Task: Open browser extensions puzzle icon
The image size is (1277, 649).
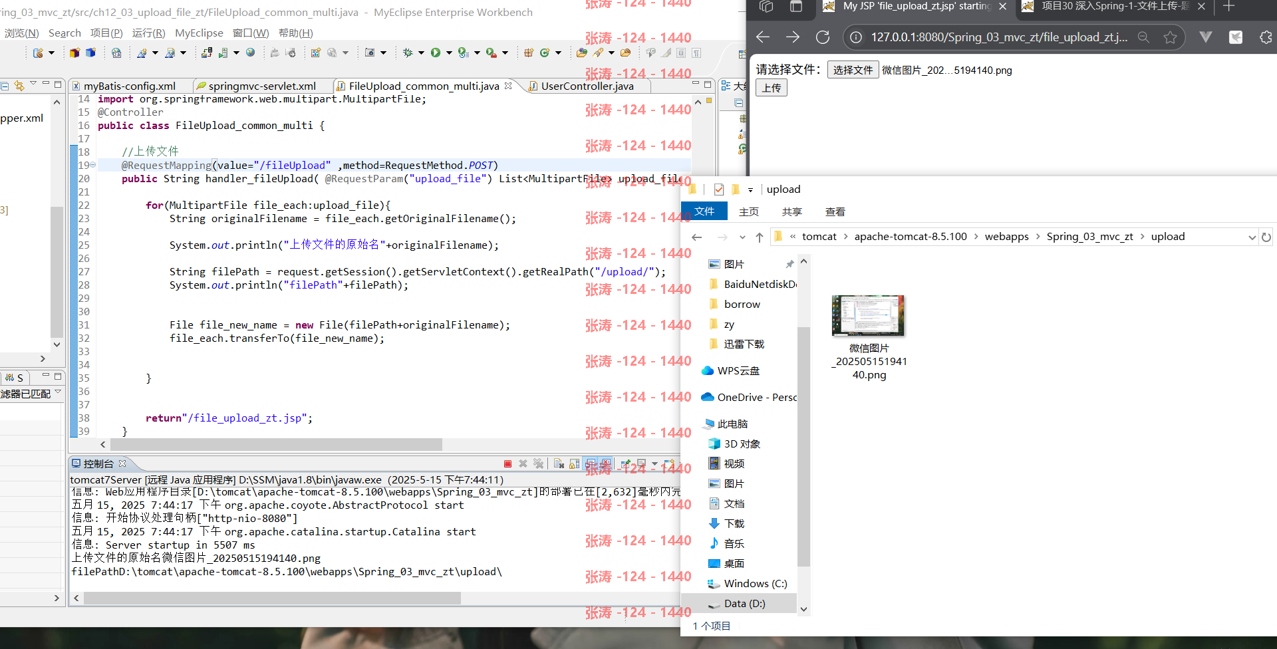Action: 1266,37
